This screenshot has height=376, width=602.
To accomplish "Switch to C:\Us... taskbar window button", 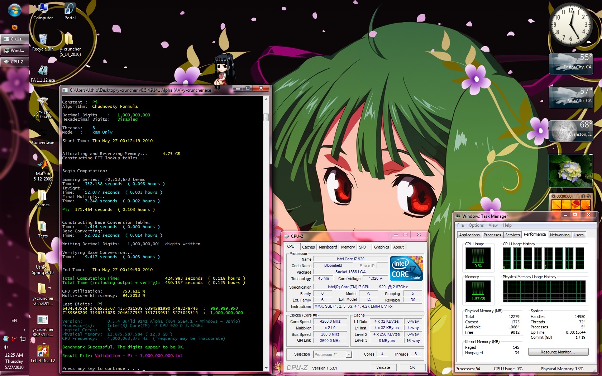I will pos(14,39).
